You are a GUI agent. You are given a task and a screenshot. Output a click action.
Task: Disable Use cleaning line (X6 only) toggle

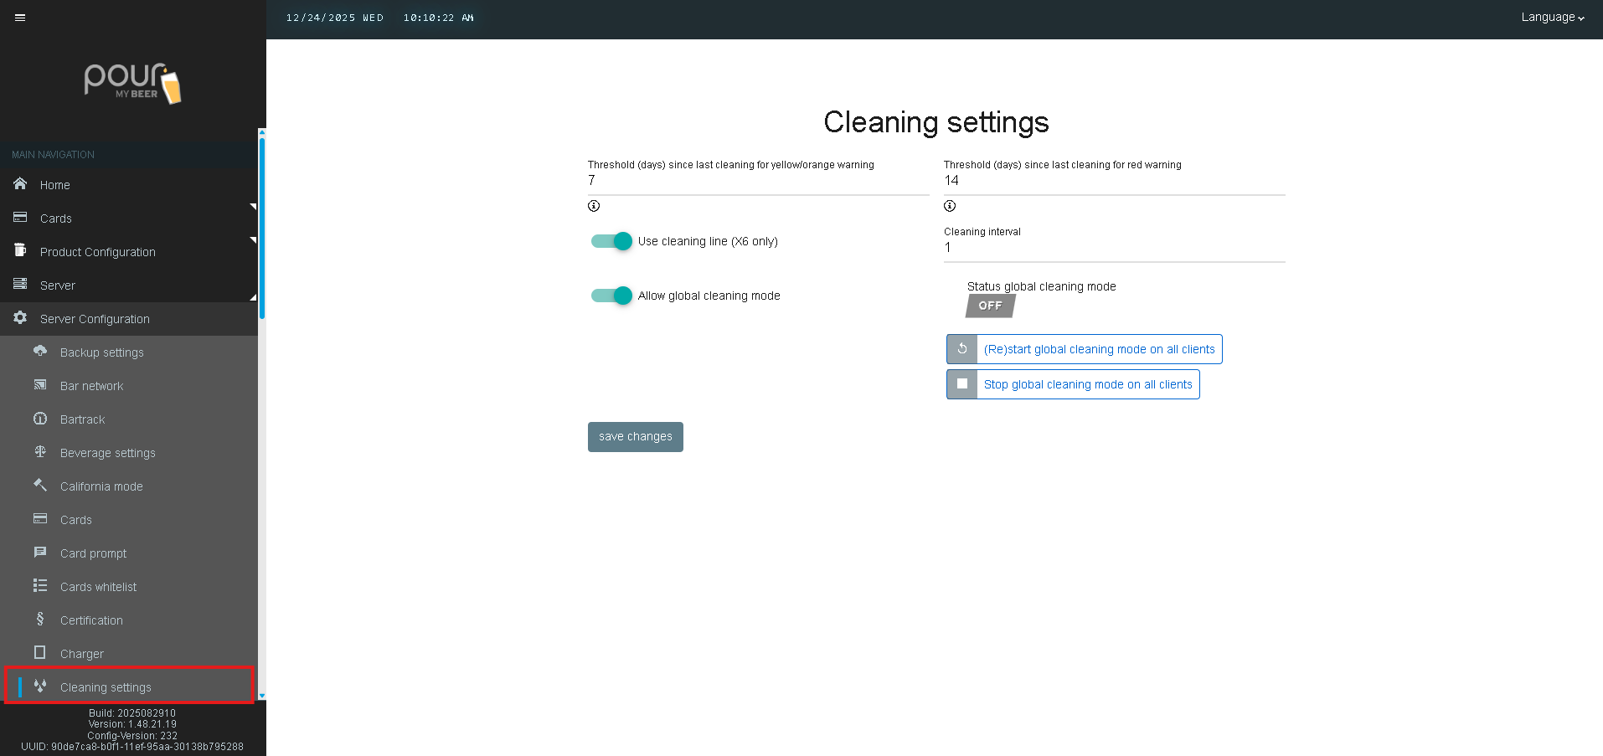click(612, 241)
